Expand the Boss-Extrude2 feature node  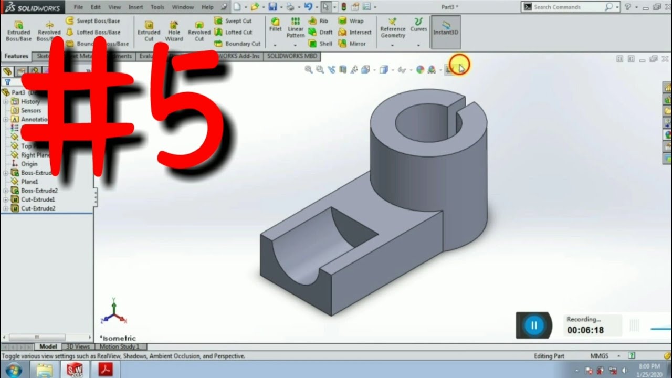pos(6,191)
